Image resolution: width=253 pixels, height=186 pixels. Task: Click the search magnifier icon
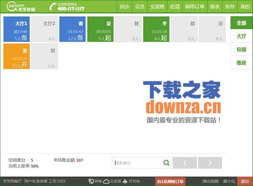point(166,163)
